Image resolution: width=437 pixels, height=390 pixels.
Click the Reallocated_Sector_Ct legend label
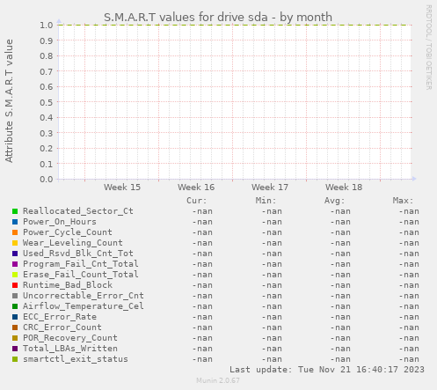pos(78,211)
